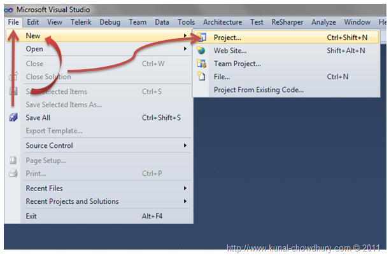Click the Team Project icon
Viewport: 389px width, 254px height.
point(202,63)
